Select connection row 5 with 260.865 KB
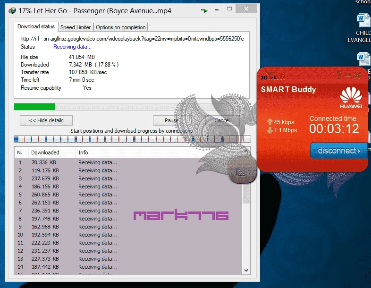This screenshot has height=288, width=371. tap(128, 195)
